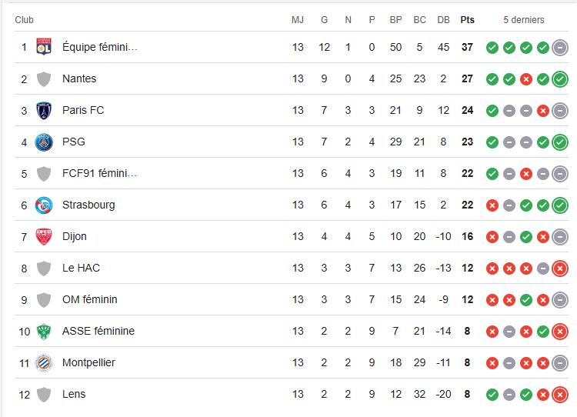Select the FCF91 féminin table row name
Image resolution: width=577 pixels, height=417 pixels.
point(100,174)
